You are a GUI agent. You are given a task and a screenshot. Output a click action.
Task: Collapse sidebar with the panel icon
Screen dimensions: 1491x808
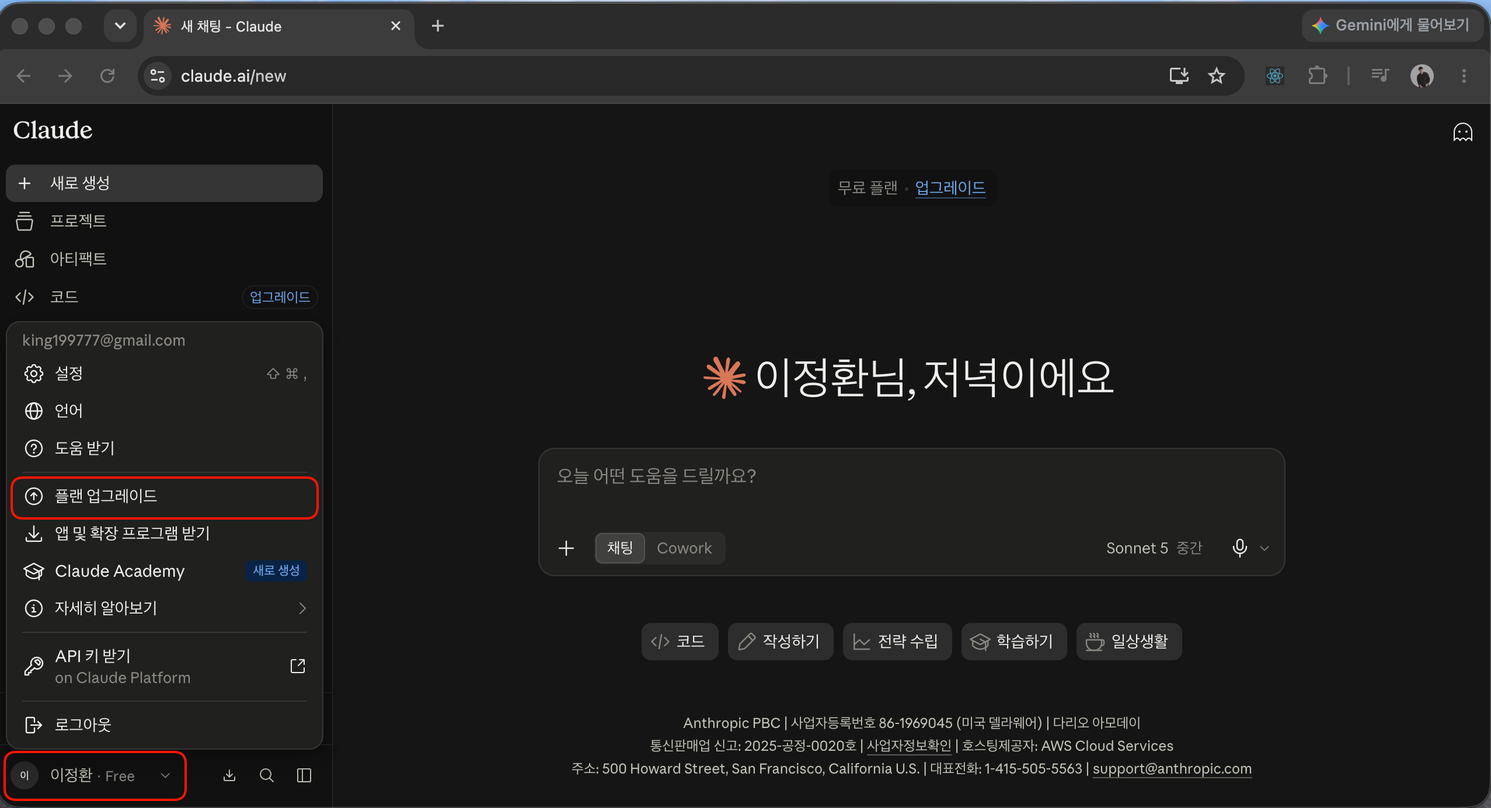(304, 775)
